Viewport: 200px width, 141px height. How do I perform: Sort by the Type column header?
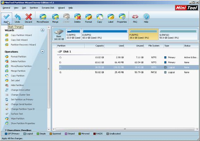pos(174,46)
